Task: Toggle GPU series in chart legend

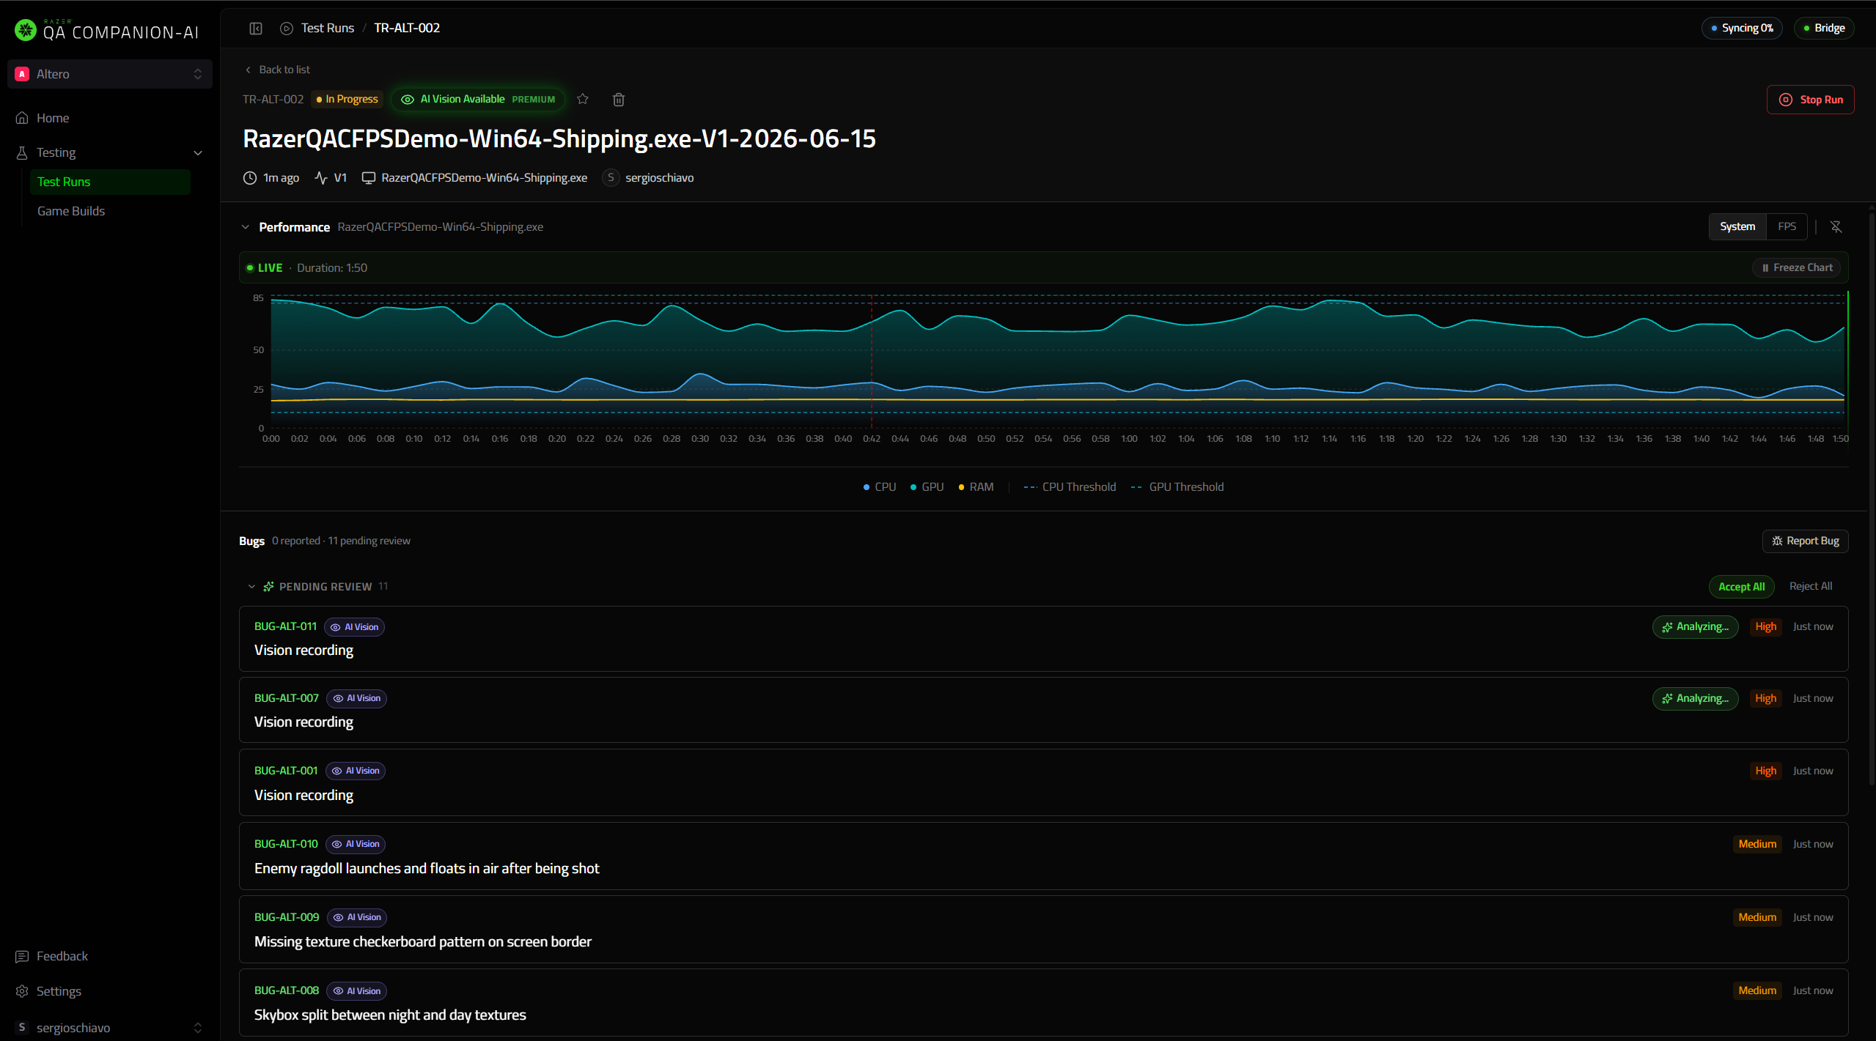Action: (x=927, y=487)
